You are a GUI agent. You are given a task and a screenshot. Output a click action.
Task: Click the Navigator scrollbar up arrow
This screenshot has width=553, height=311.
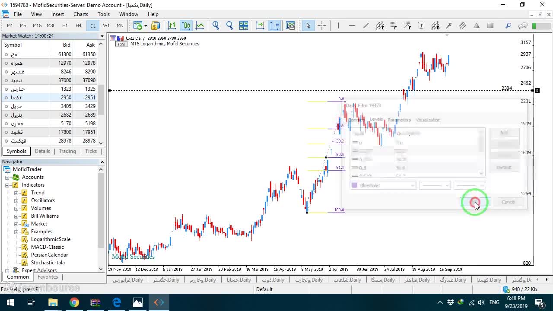[101, 169]
